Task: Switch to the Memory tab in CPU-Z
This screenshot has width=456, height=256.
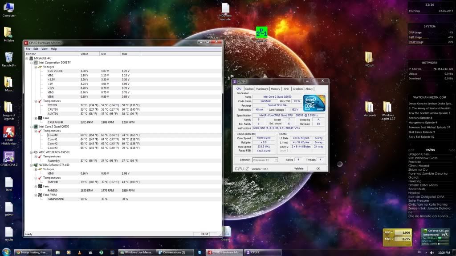Action: (275, 89)
